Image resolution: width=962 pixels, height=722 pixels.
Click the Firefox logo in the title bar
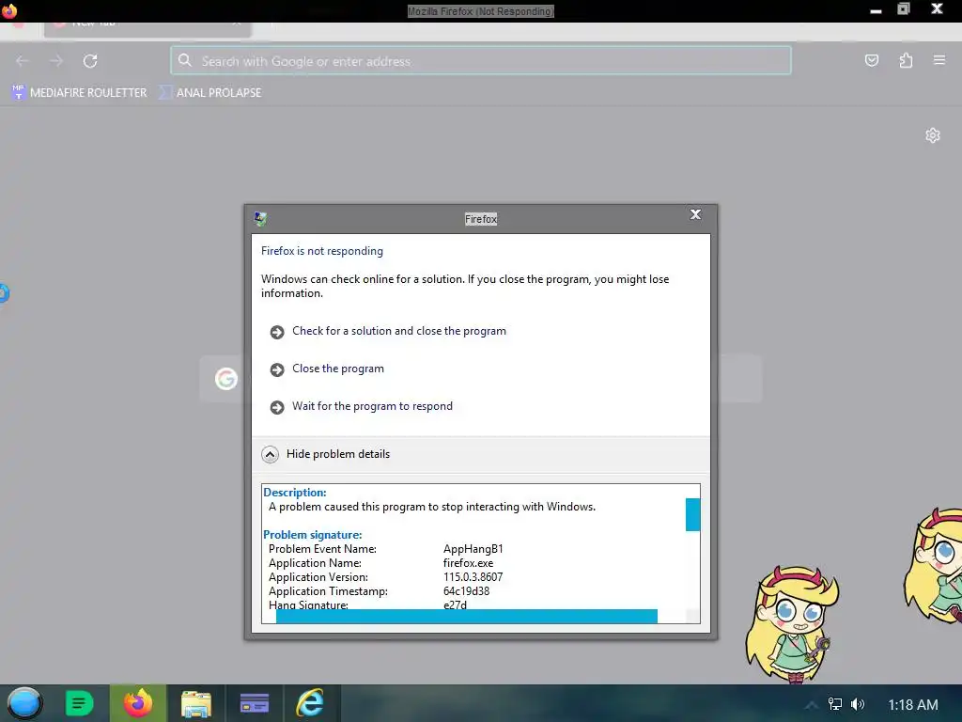coord(9,10)
